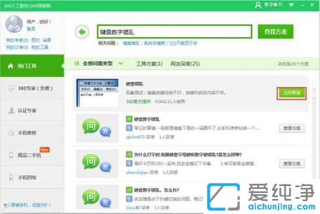This screenshot has width=320, height=214.
Task: Click the chevron next to 全部问题类型
Action: click(120, 63)
